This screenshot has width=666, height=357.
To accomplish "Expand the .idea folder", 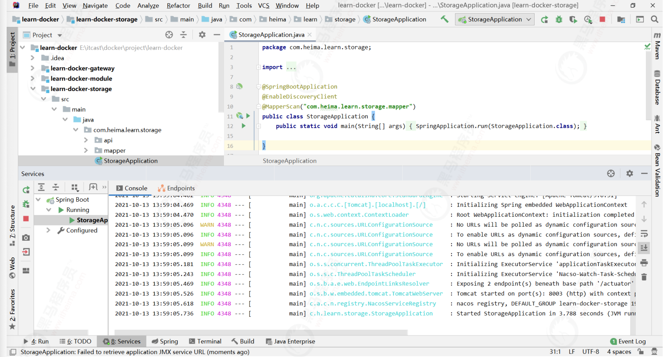I will tap(33, 58).
